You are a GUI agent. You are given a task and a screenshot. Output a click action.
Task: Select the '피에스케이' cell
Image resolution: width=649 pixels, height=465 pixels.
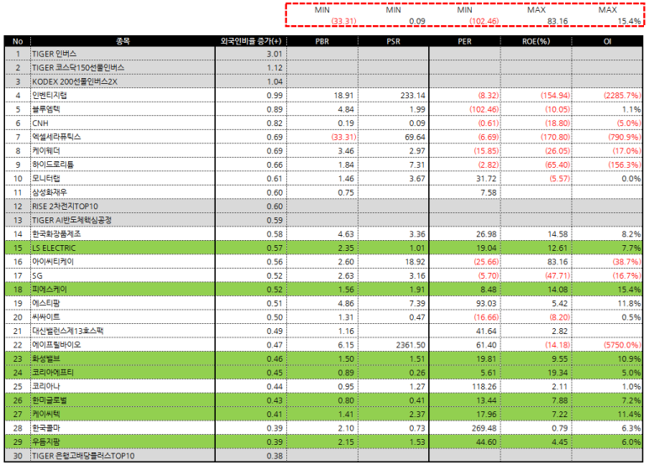click(123, 290)
